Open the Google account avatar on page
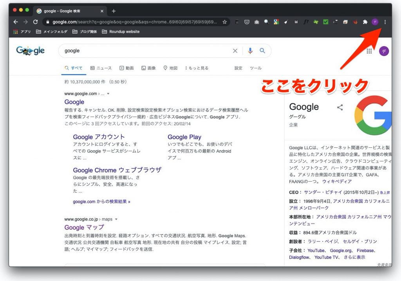401x281 pixels. (384, 51)
